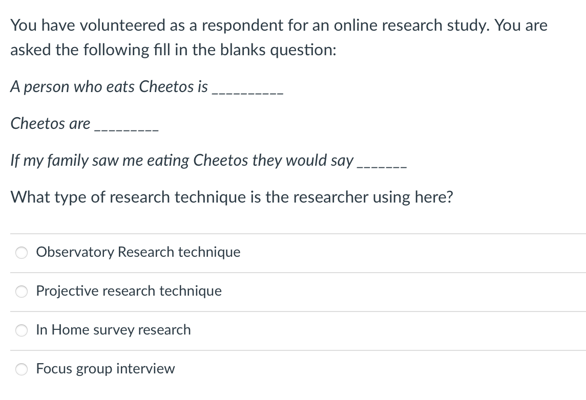The width and height of the screenshot is (586, 400).
Task: Pick the In Home survey research radio button
Action: (22, 330)
